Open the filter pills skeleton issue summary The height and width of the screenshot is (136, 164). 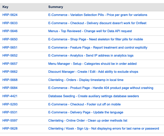click(x=95, y=39)
